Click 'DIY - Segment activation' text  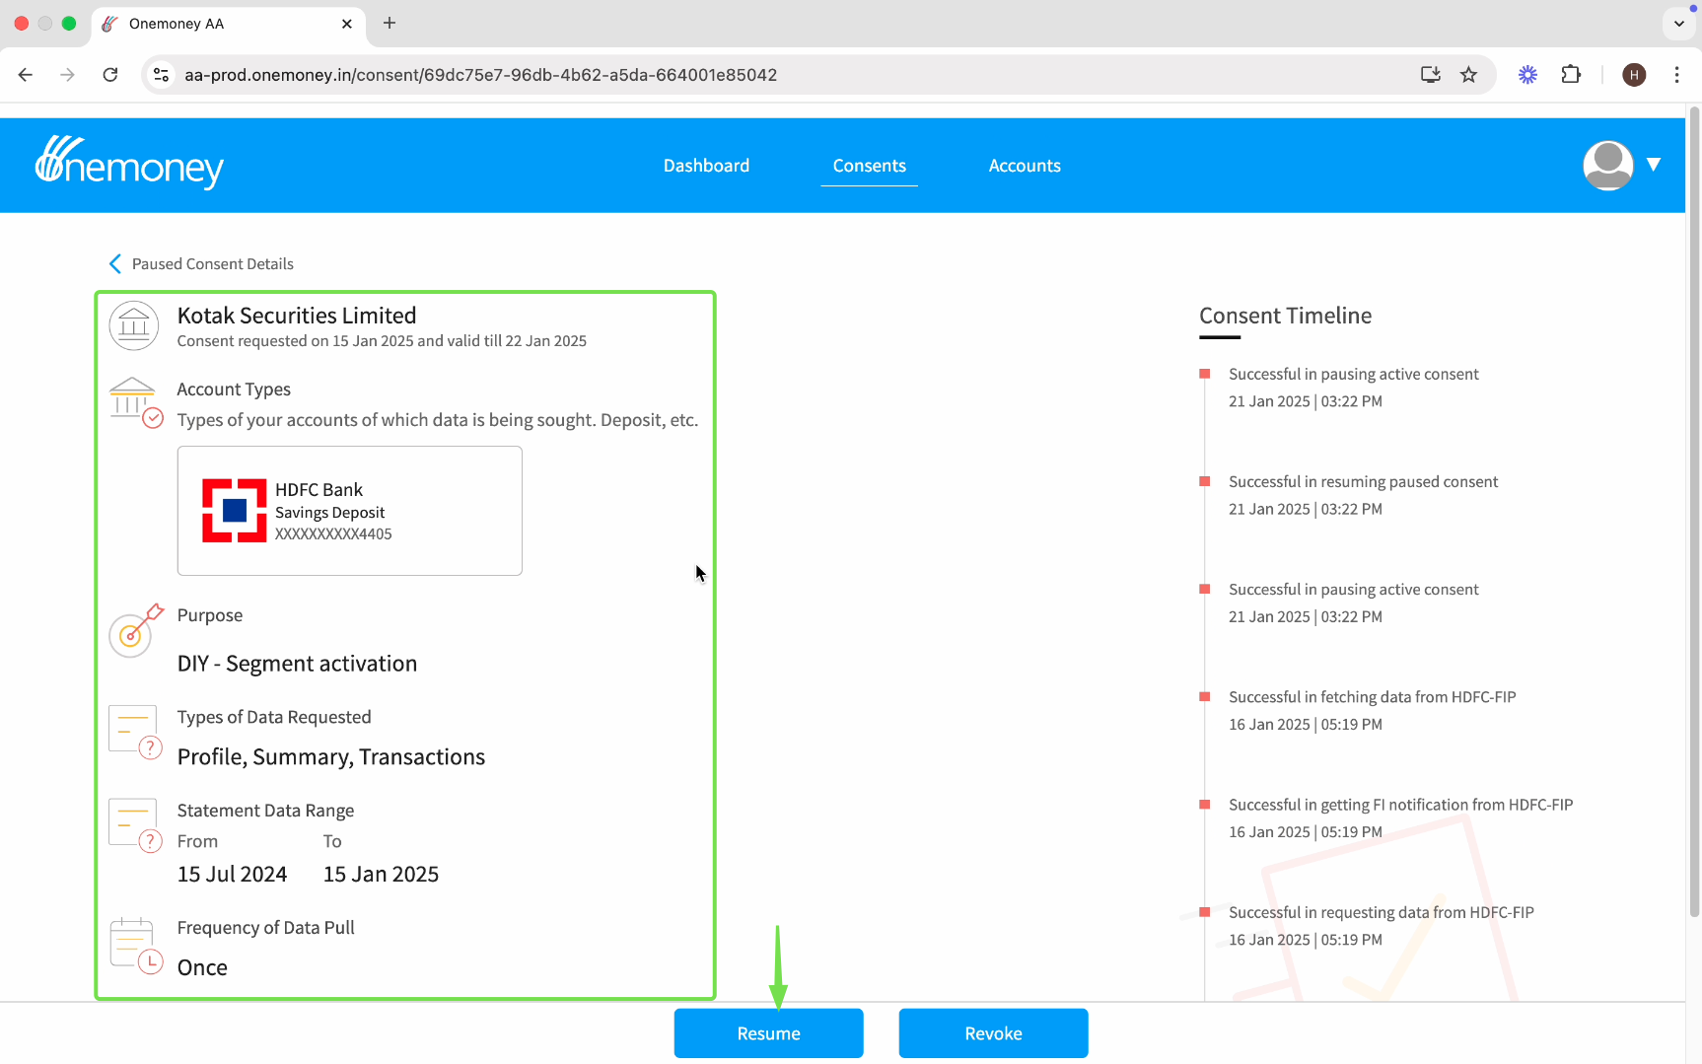tap(297, 664)
